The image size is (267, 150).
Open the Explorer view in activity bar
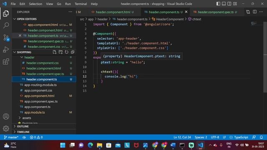coord(6,13)
